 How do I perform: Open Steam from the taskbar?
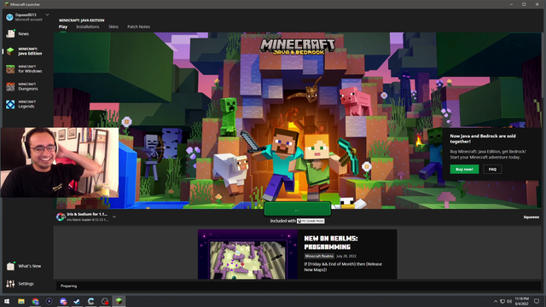coord(77,301)
